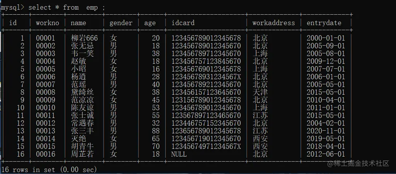Click the 'gender' column header
The height and width of the screenshot is (174, 396).
121,23
